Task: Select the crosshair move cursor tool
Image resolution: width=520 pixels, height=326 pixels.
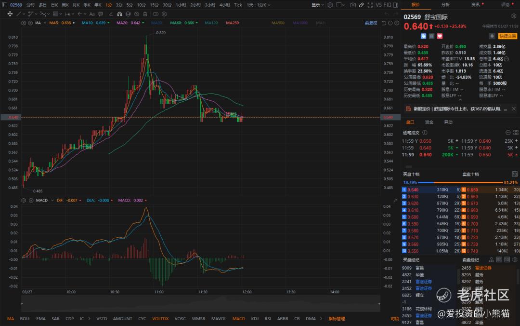Action: pyautogui.click(x=10, y=14)
